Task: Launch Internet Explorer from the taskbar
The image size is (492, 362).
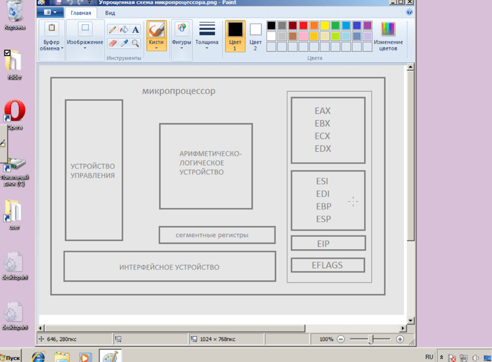Action: click(38, 356)
